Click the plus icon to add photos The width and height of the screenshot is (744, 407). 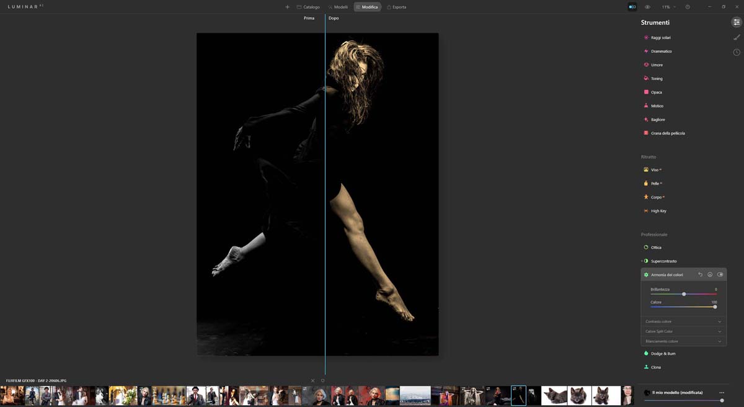(287, 7)
